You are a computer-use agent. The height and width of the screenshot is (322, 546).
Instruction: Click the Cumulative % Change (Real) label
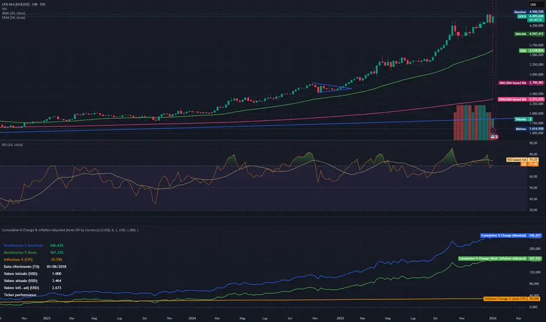tap(500, 259)
